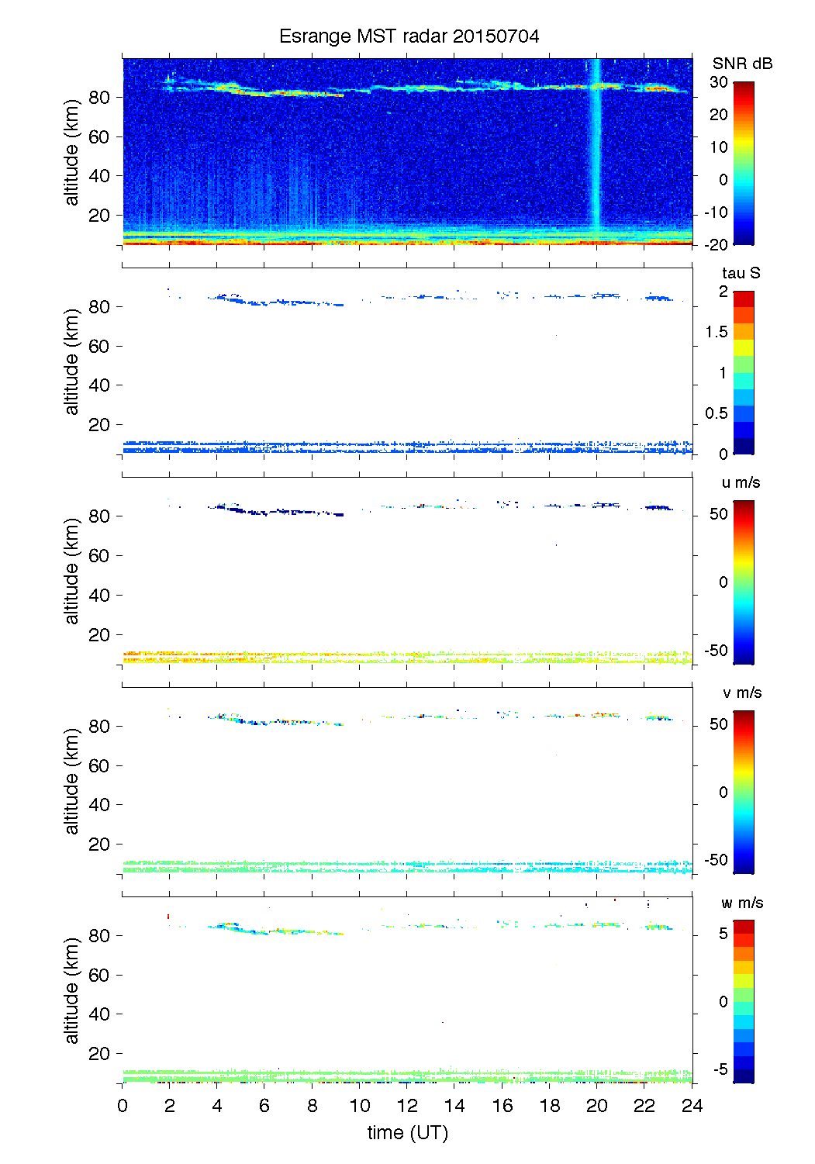The height and width of the screenshot is (1164, 815).
Task: Click the SNR dB colorbar
Action: (743, 163)
